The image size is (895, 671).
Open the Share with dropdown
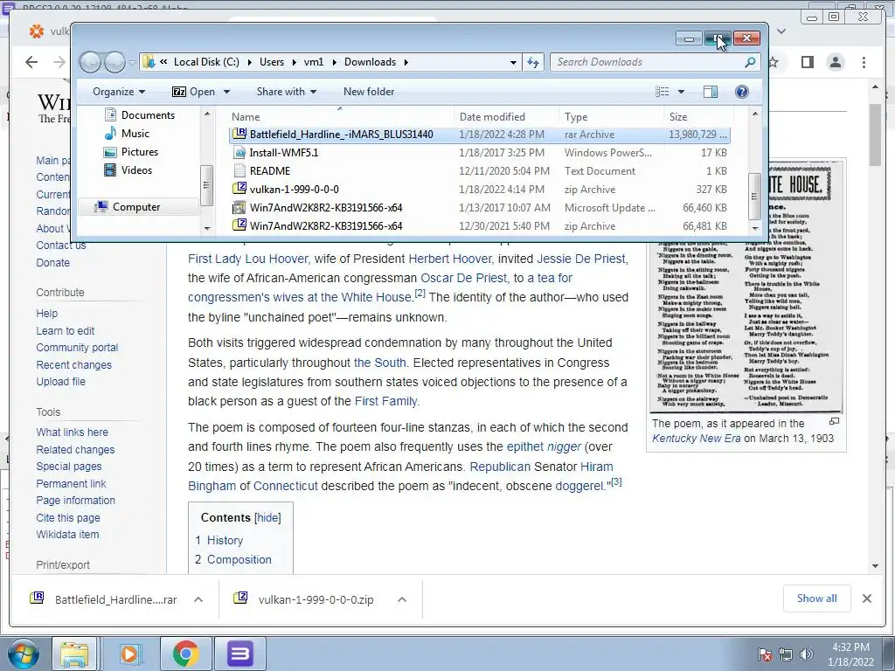[287, 92]
